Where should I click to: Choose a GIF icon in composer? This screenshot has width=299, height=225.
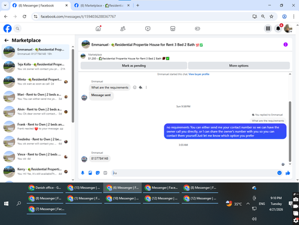[x=105, y=173]
